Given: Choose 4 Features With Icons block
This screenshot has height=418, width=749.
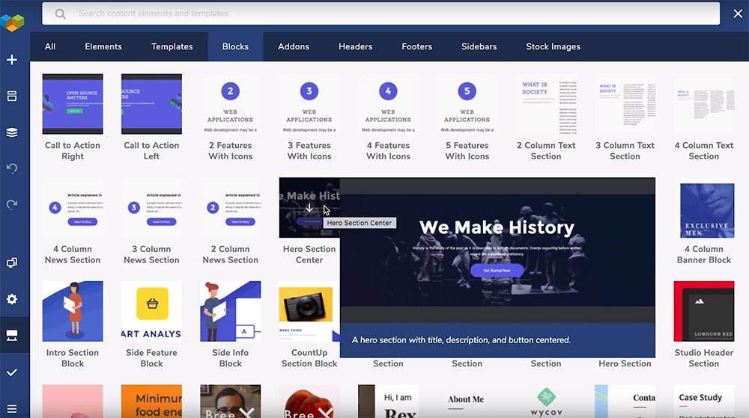Looking at the screenshot, I should [x=388, y=104].
